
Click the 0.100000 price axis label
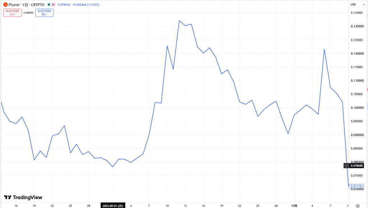(x=357, y=108)
